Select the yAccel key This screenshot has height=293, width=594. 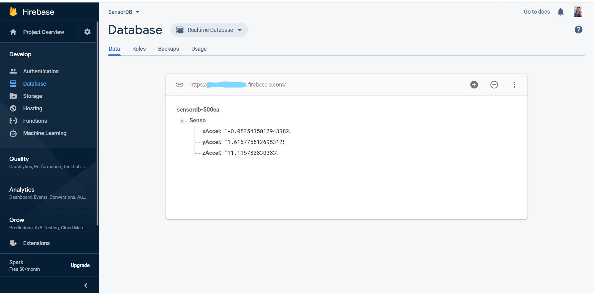tap(212, 142)
